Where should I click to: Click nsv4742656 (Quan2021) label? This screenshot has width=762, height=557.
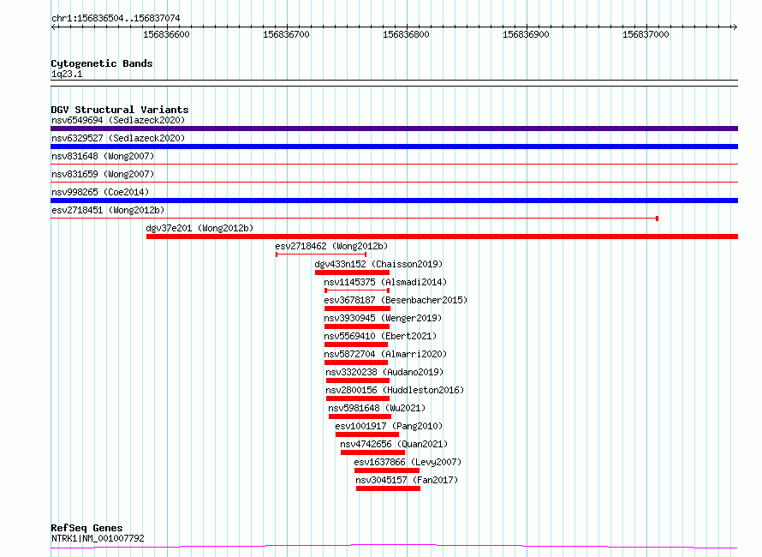coord(394,444)
